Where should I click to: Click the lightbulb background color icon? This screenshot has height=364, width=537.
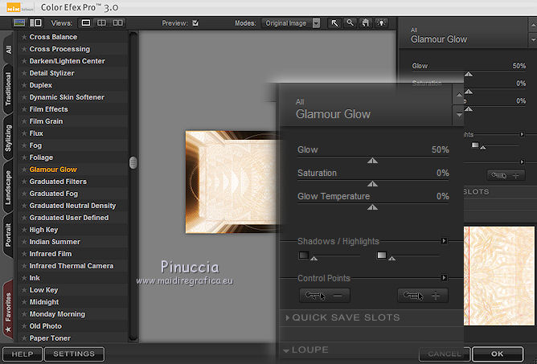tap(381, 23)
